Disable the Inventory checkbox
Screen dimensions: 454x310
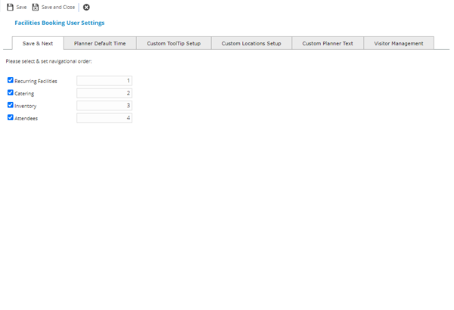coord(11,105)
